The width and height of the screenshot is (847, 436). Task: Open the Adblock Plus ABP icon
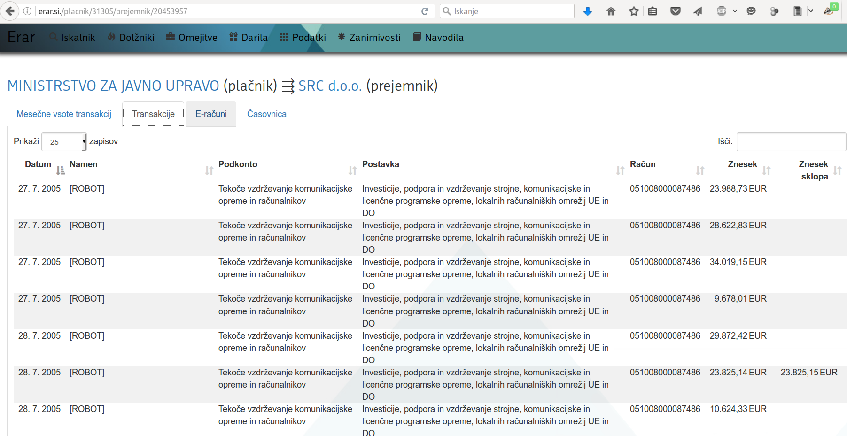[722, 11]
